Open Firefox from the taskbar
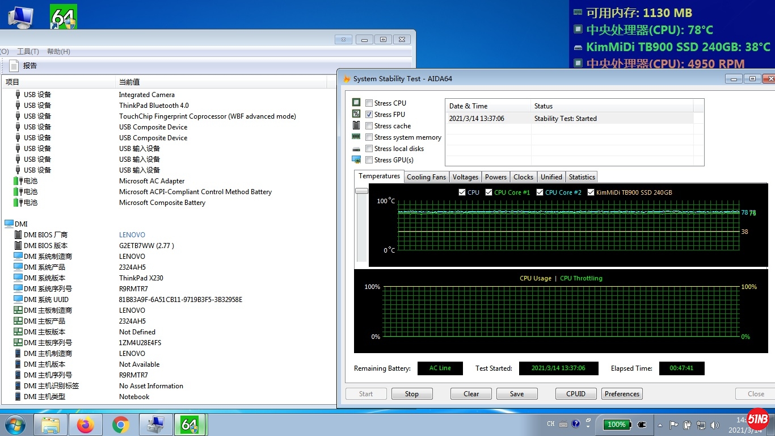Screen dimensions: 775x436 click(86, 425)
